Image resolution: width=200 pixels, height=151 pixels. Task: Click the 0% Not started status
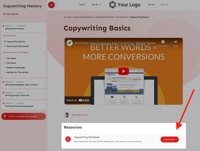click(11, 14)
